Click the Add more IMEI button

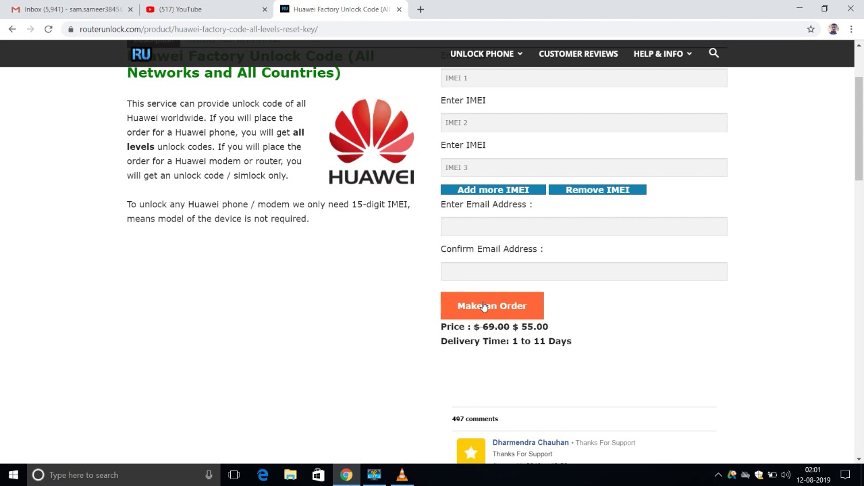coord(493,190)
